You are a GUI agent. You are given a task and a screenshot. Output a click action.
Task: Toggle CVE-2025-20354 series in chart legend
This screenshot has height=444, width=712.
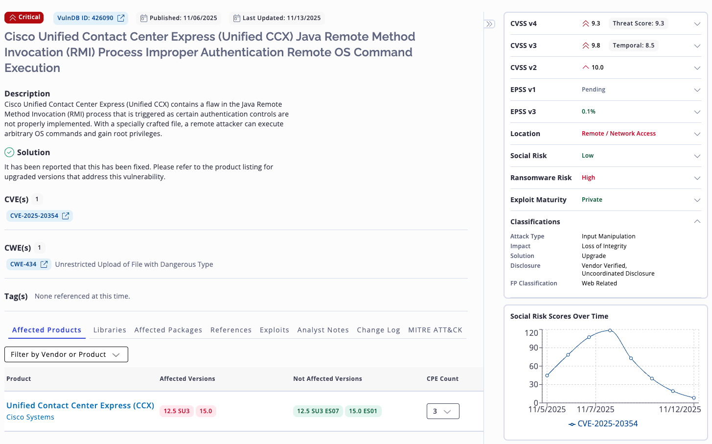(603, 424)
